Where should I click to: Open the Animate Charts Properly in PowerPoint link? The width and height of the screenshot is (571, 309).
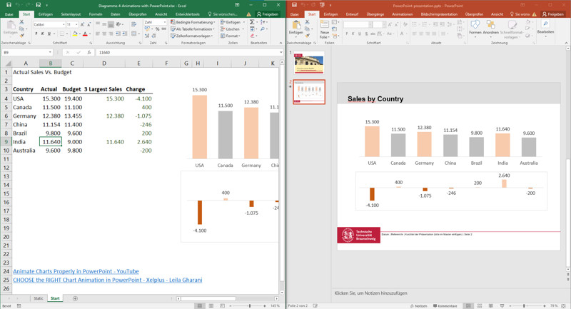76,271
